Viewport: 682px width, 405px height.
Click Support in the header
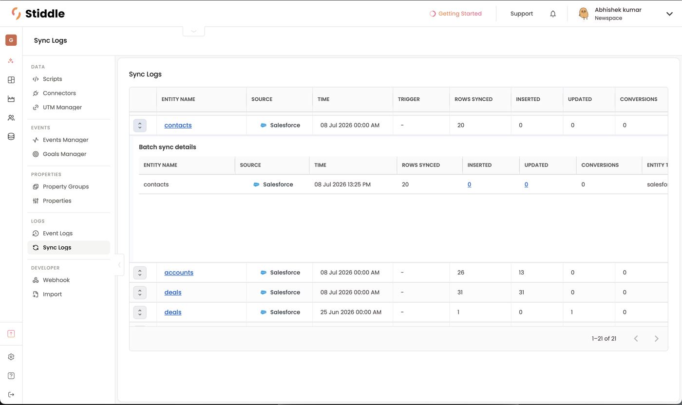522,14
